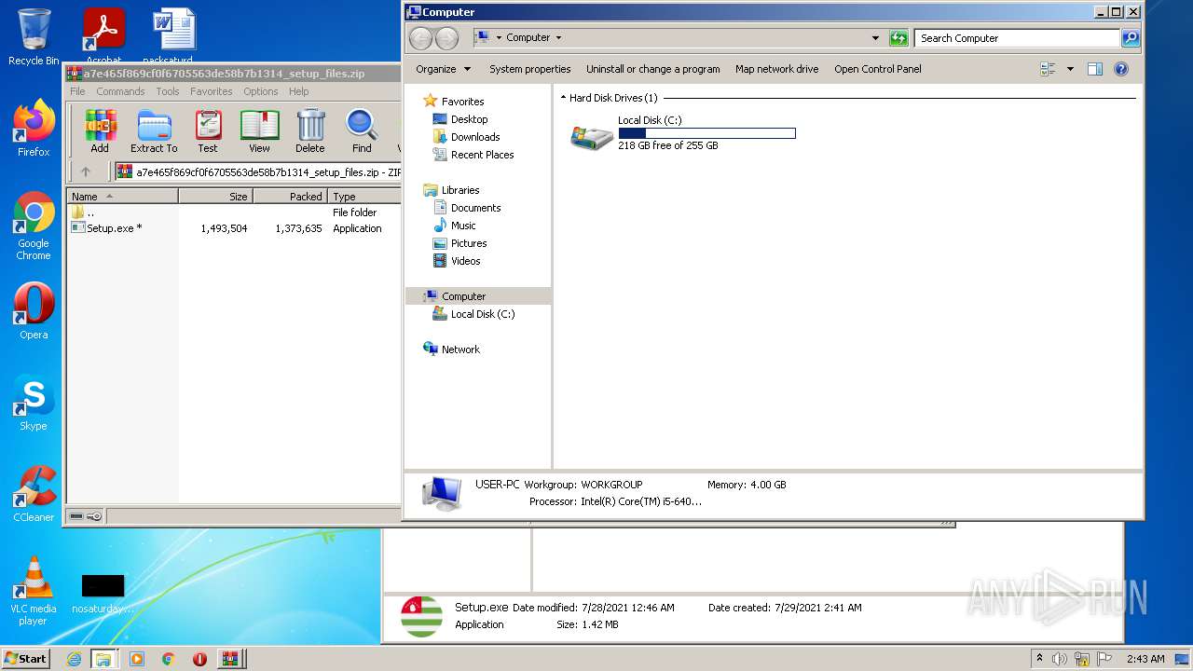Click the Test archive icon in WinRAR
Image resolution: width=1193 pixels, height=671 pixels.
[x=208, y=130]
